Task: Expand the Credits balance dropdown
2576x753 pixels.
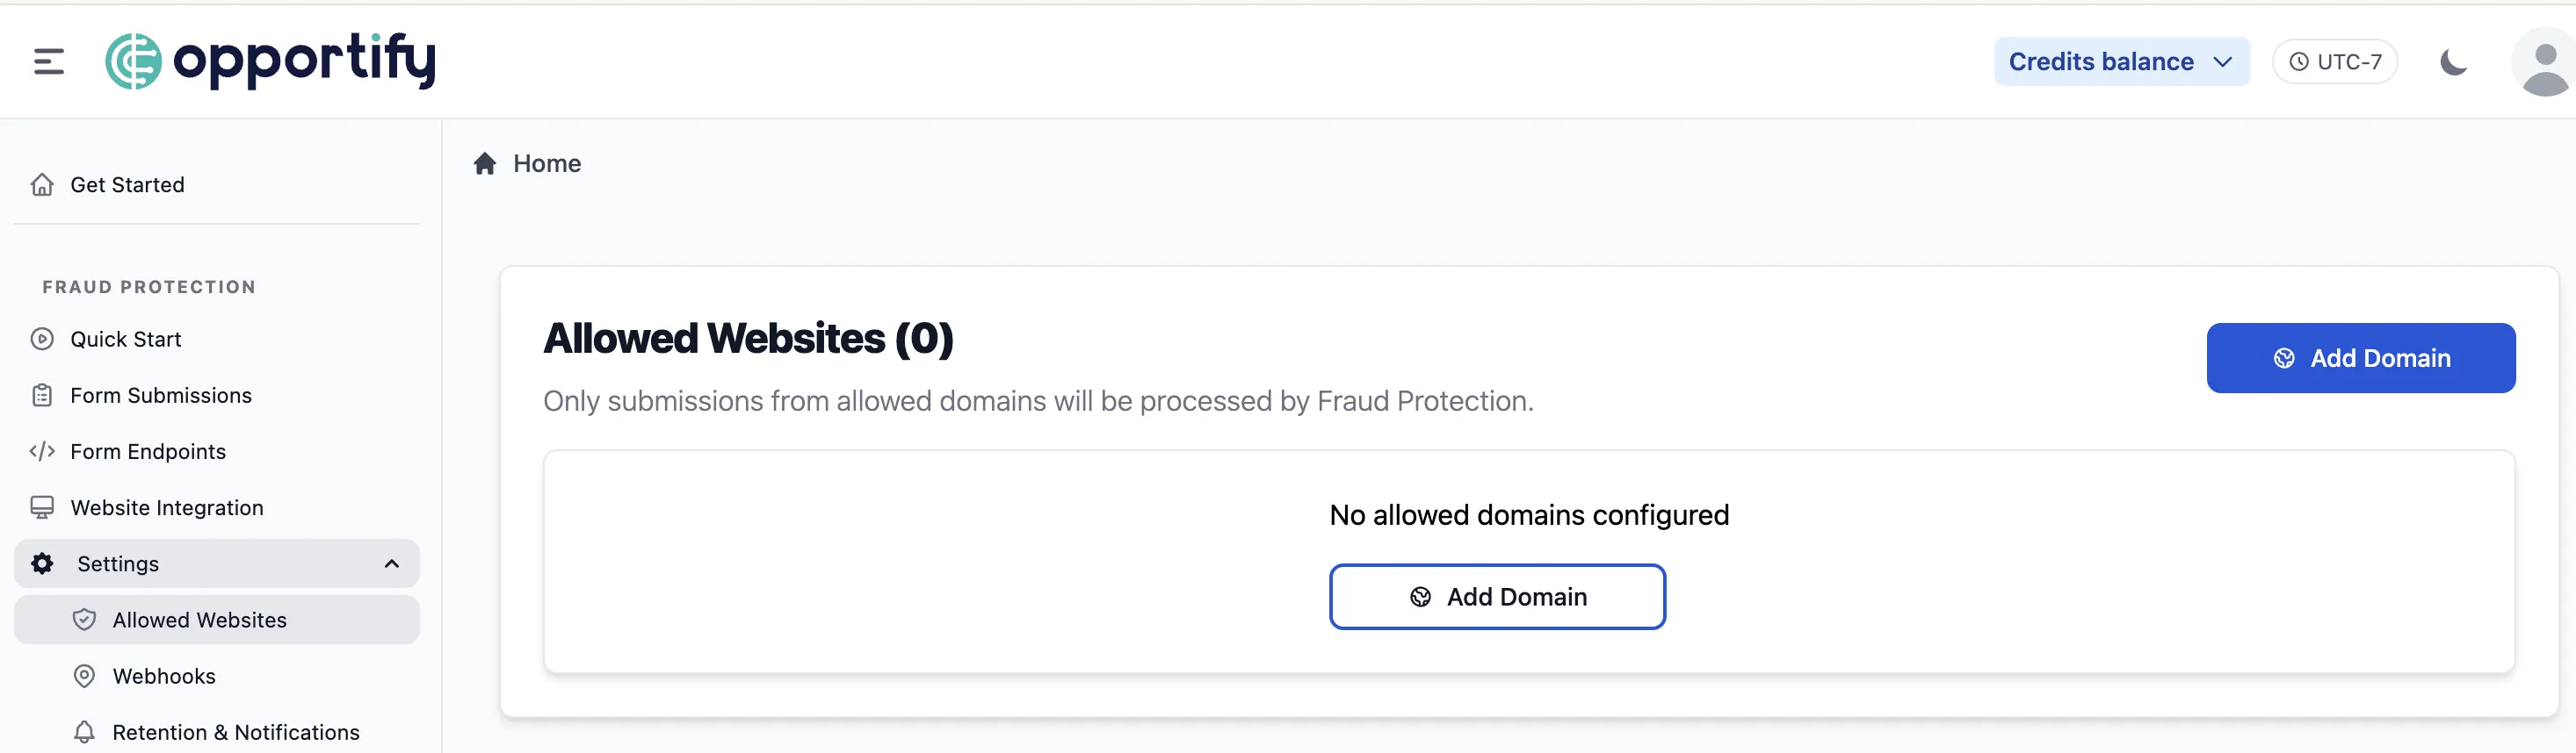Action: pyautogui.click(x=2120, y=62)
